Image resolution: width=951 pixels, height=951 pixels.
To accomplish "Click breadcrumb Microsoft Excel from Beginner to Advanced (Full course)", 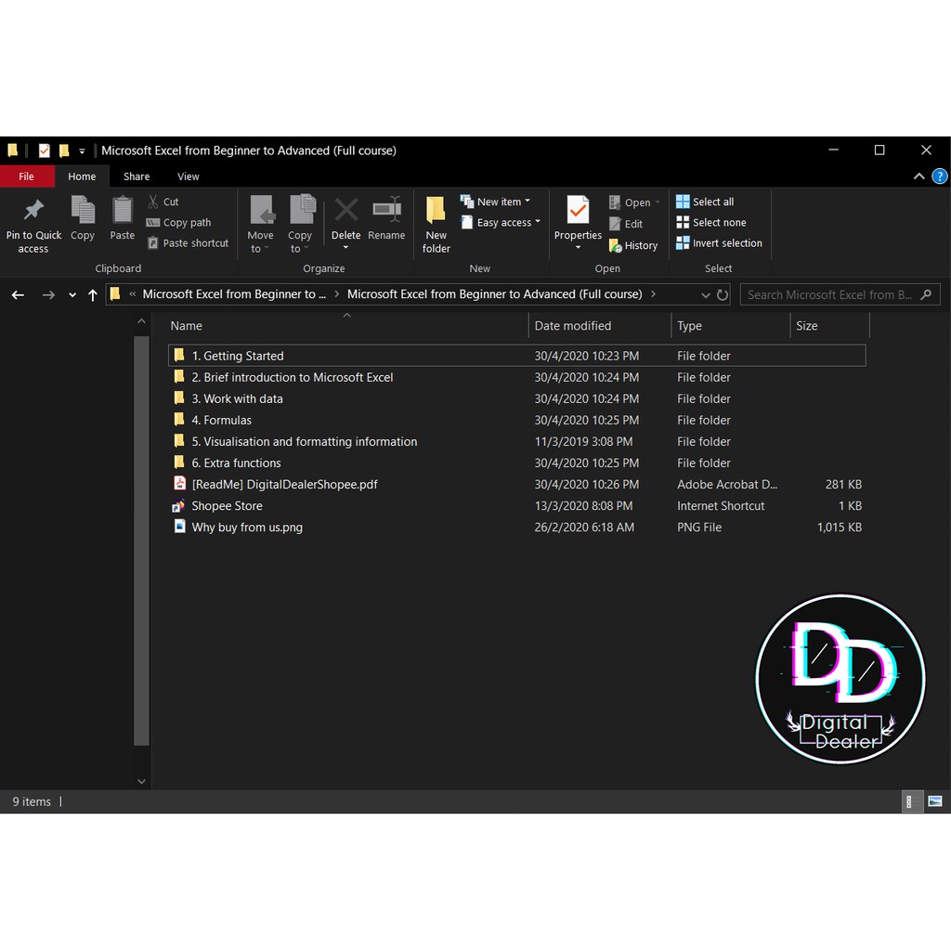I will coord(494,294).
